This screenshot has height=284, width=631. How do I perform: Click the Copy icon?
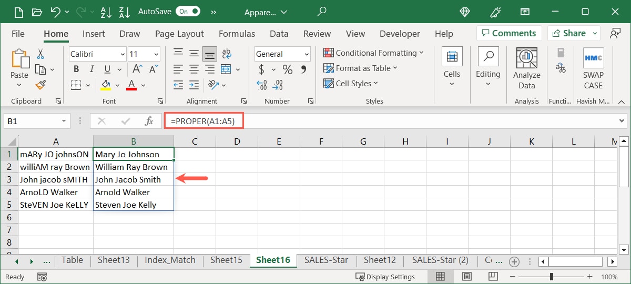point(40,69)
